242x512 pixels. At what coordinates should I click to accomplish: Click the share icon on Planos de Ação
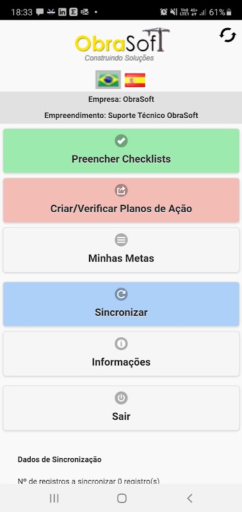pos(121,190)
